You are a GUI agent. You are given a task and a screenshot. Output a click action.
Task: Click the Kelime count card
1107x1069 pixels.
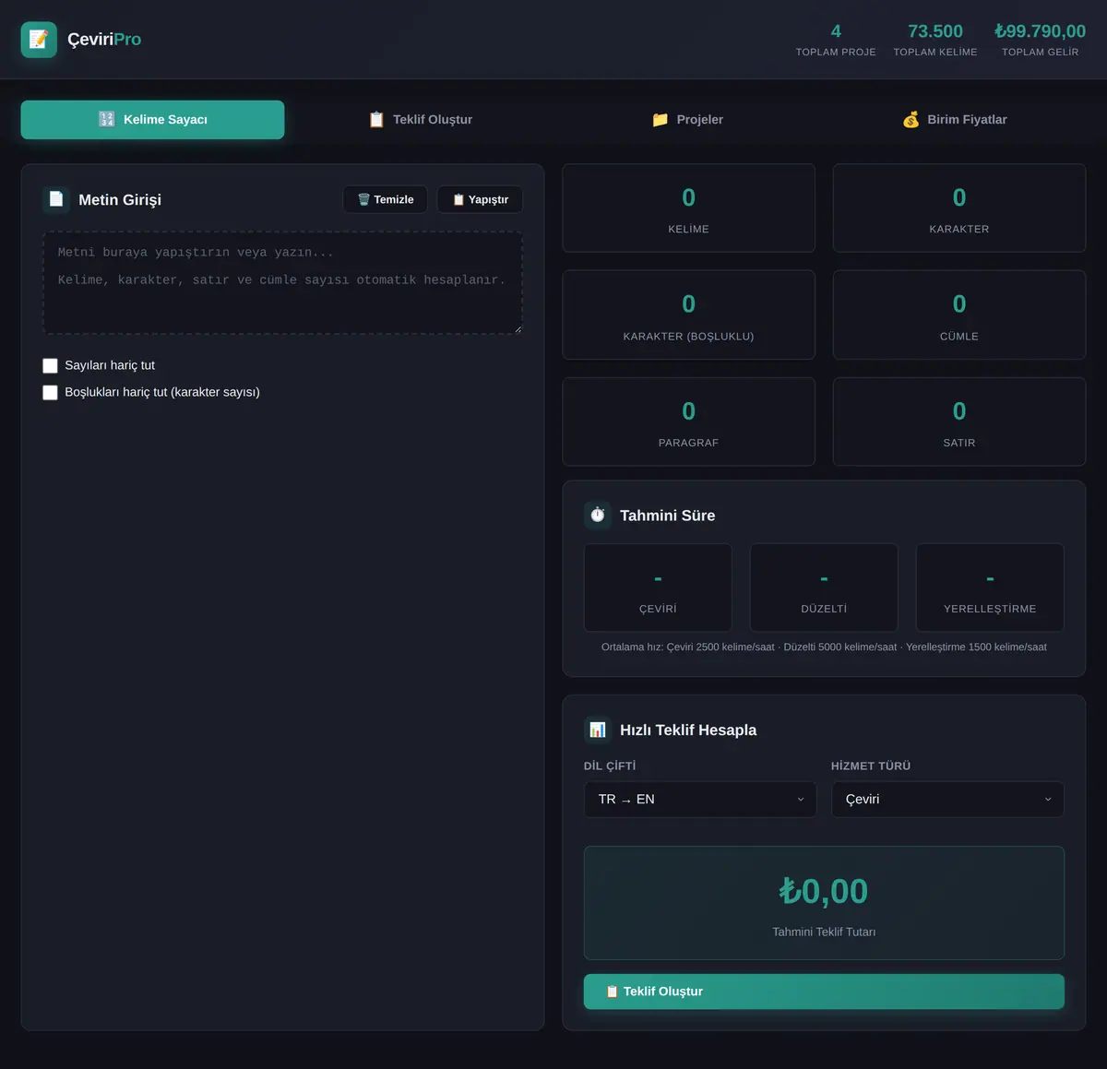pyautogui.click(x=688, y=208)
